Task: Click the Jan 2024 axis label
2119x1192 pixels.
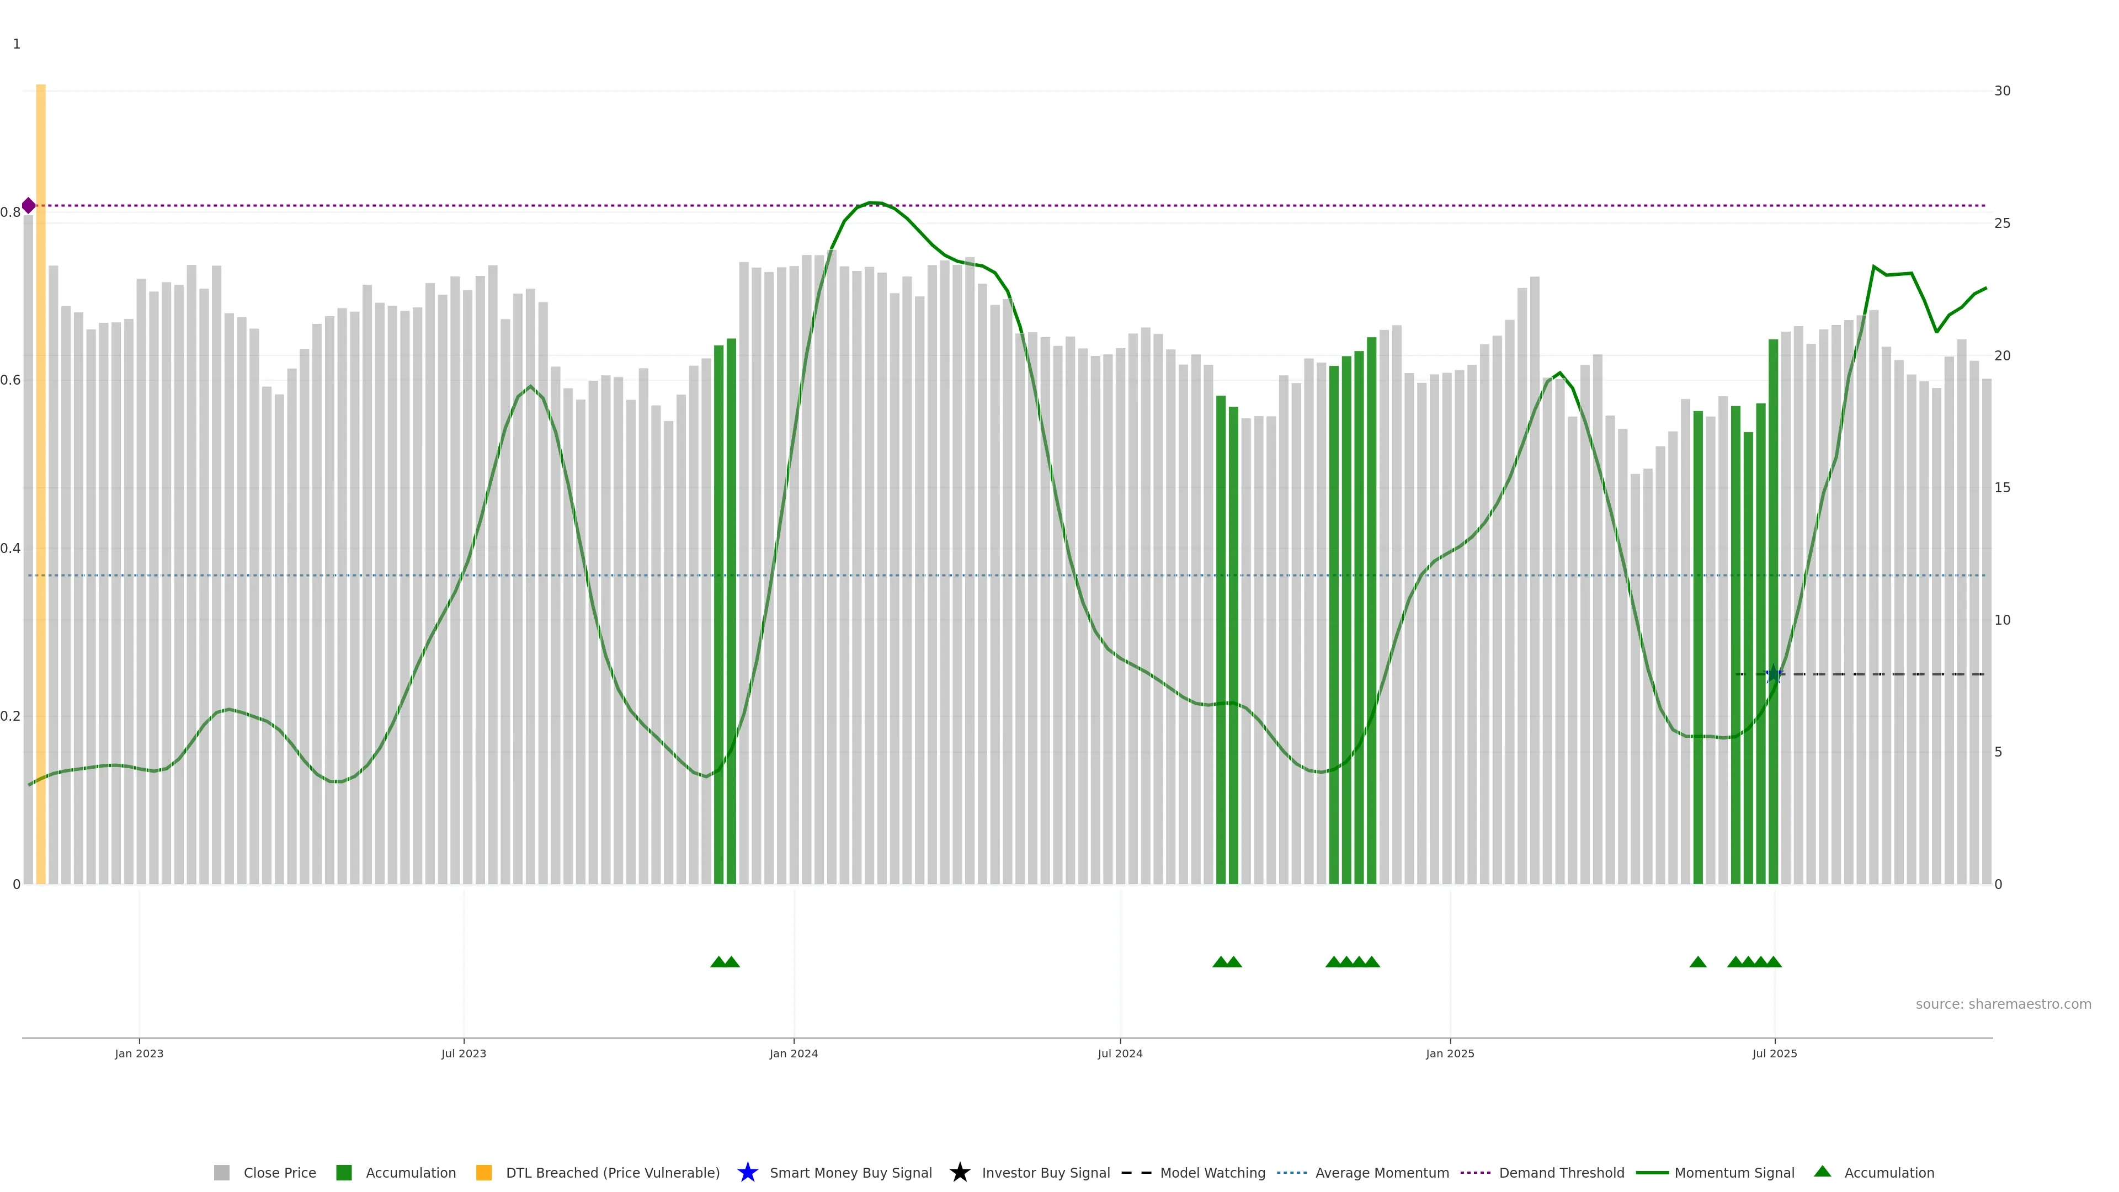Action: pyautogui.click(x=793, y=1053)
